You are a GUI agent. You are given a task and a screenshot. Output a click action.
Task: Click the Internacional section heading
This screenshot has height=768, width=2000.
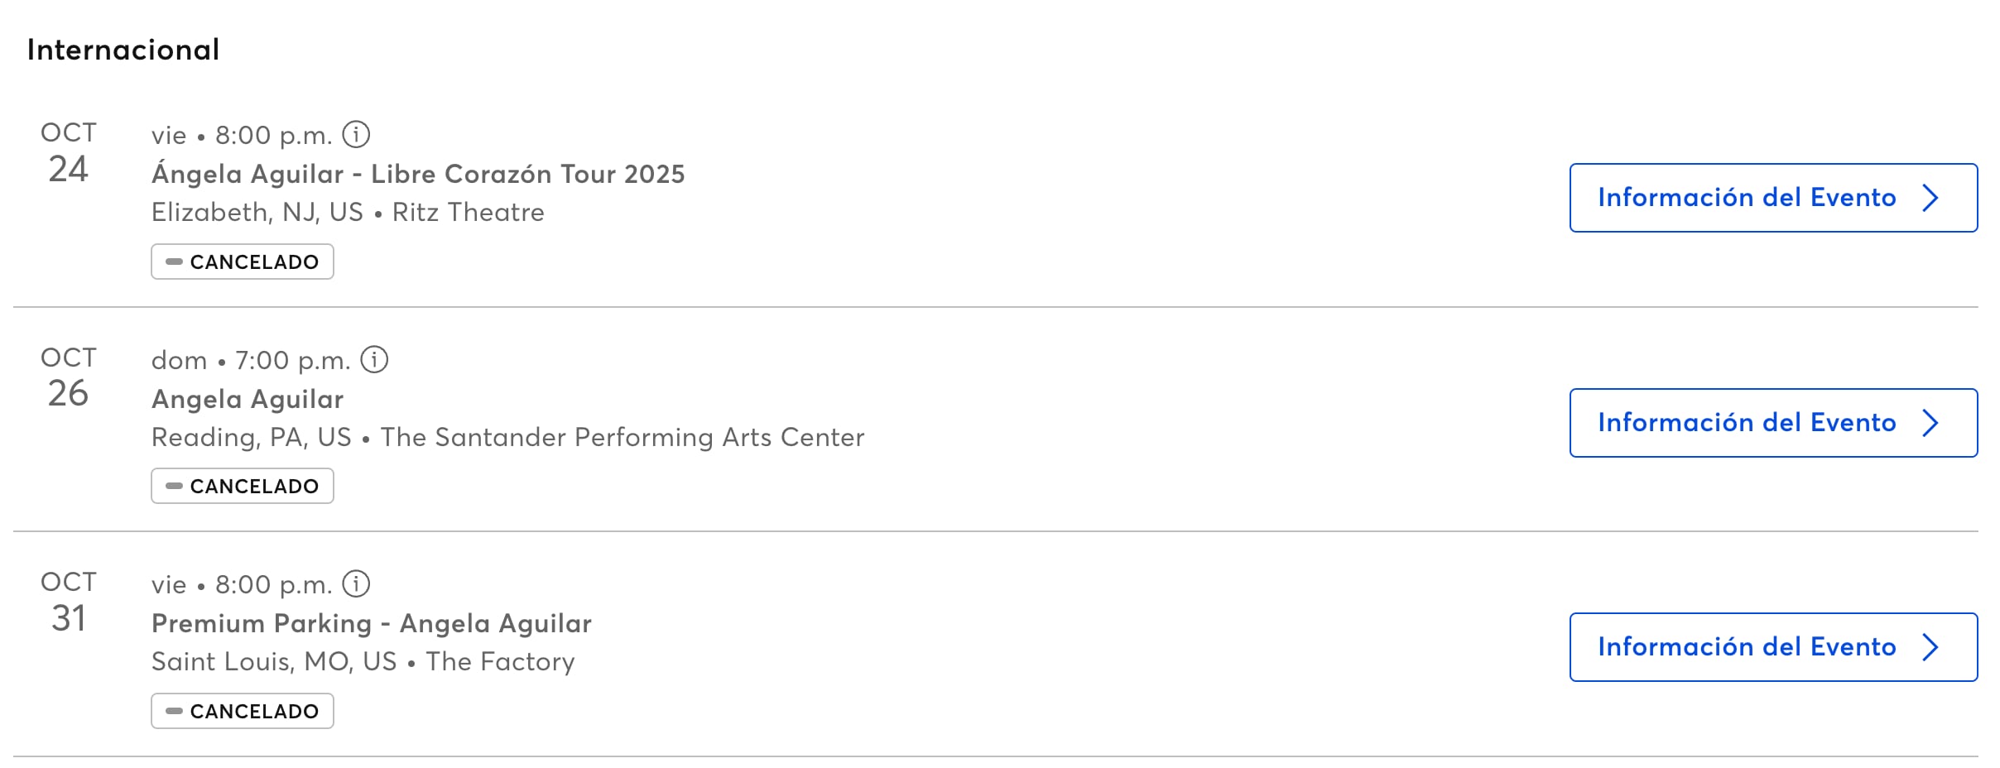(x=123, y=50)
